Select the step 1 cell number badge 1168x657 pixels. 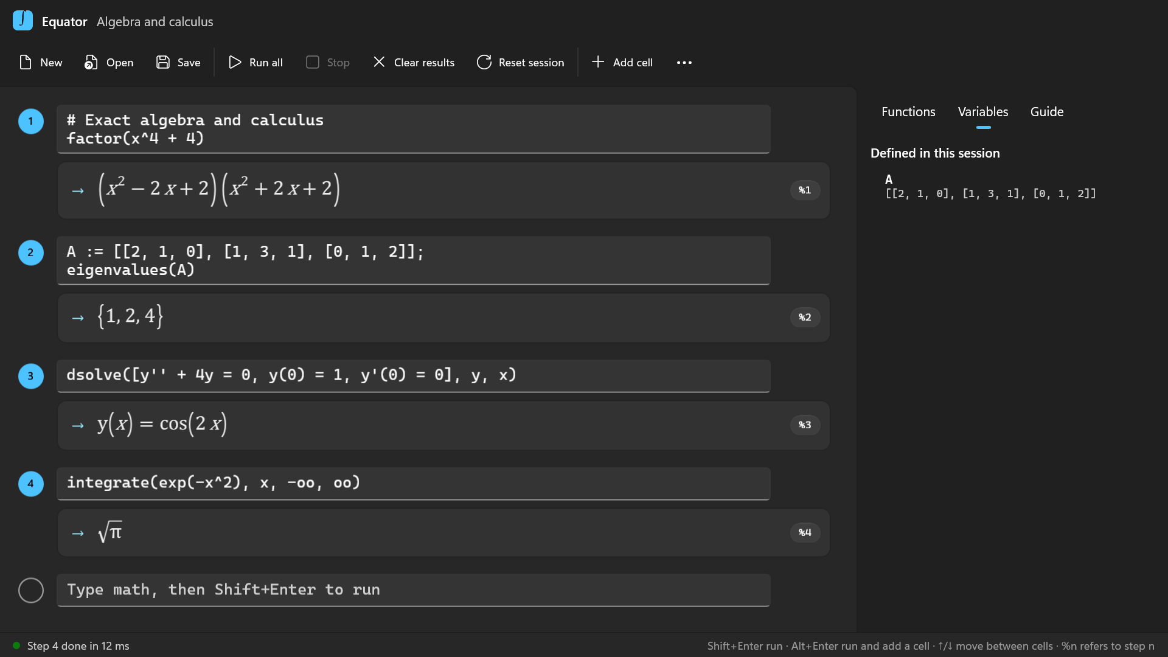(x=31, y=121)
